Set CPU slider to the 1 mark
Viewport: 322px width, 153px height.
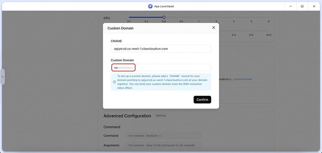(x=198, y=21)
